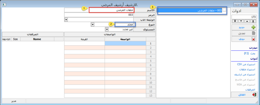260x105 pixels.
Task: Click the value cell in descriptor row 3
Action: click(84, 52)
